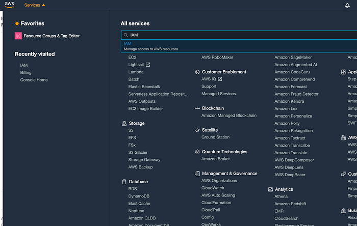This screenshot has height=226, width=357.
Task: Open Ground Station
Action: 215,137
